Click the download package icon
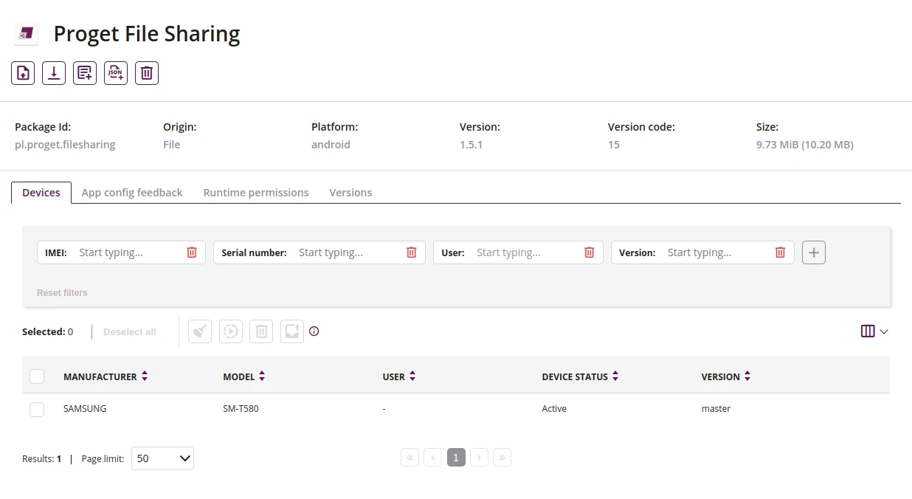Image resolution: width=912 pixels, height=499 pixels. (x=54, y=73)
